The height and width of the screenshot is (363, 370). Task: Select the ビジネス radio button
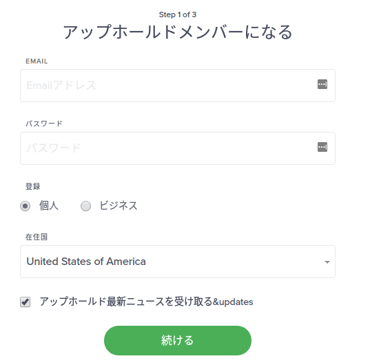85,206
